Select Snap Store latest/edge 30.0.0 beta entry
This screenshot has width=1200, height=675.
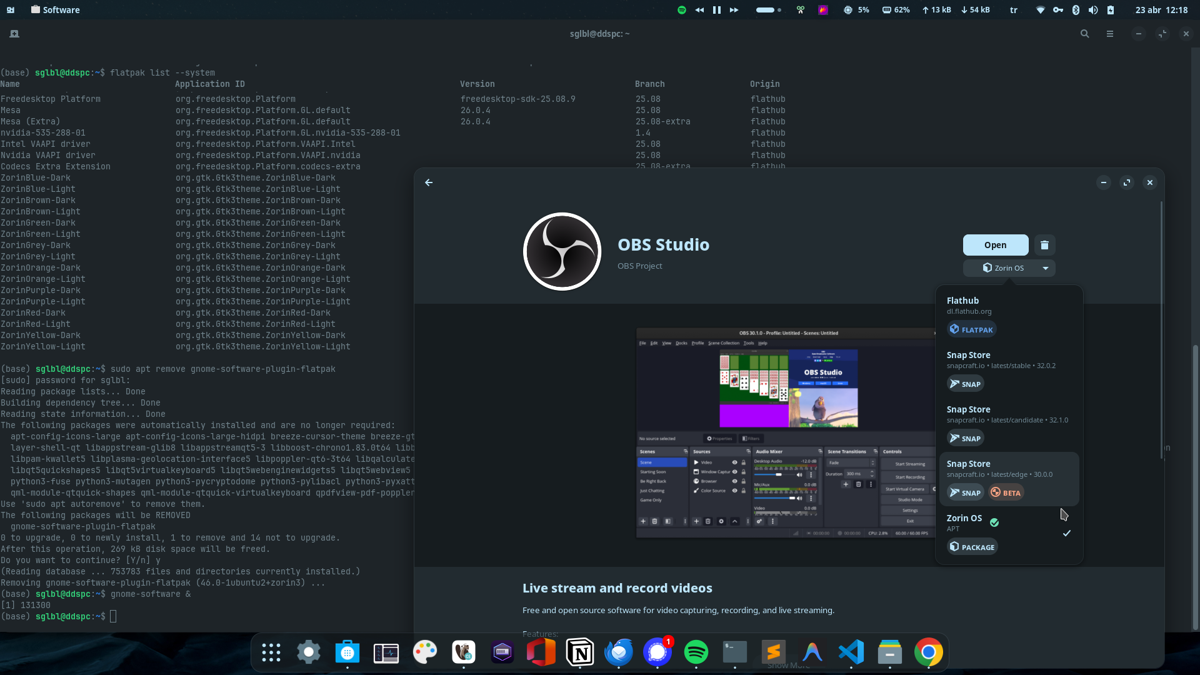pos(1009,479)
